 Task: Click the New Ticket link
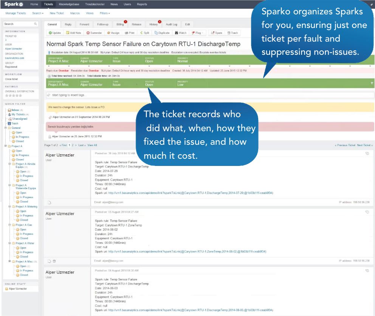click(57, 13)
